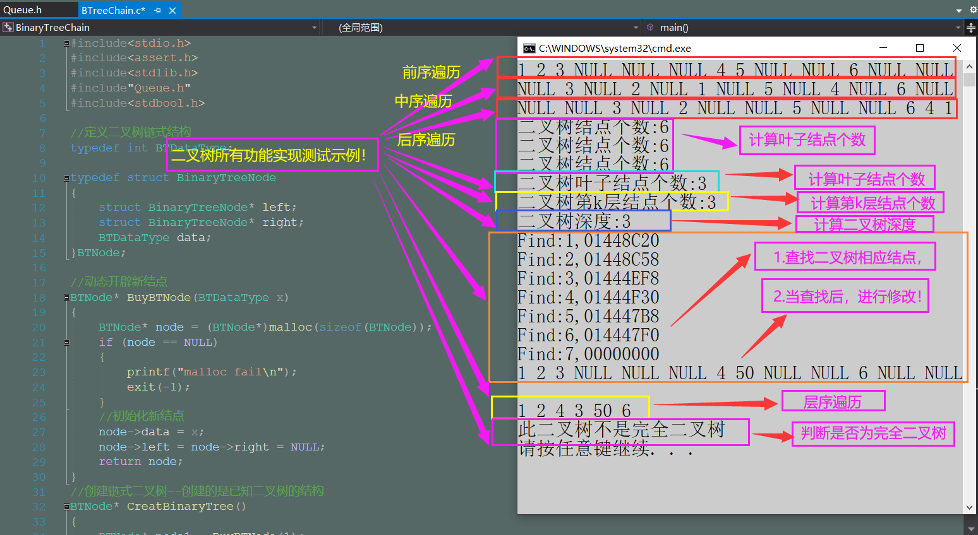The height and width of the screenshot is (535, 978).
Task: Click the console output "1 2 4 3 50 6"
Action: click(x=574, y=411)
